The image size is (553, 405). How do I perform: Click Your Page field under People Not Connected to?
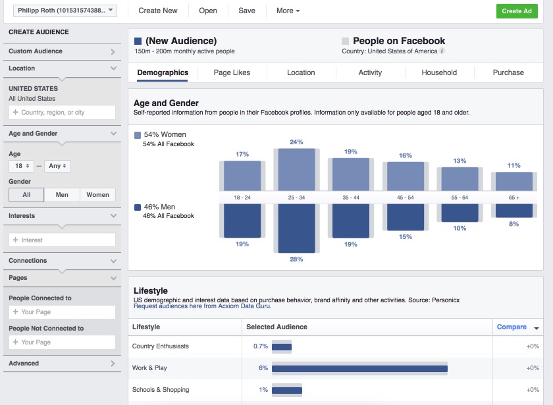[62, 342]
